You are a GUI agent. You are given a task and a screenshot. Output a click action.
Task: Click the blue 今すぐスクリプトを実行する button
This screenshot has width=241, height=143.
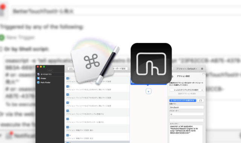(x=183, y=100)
